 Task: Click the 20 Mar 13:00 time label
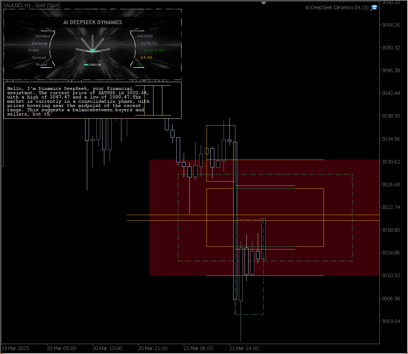(x=107, y=348)
